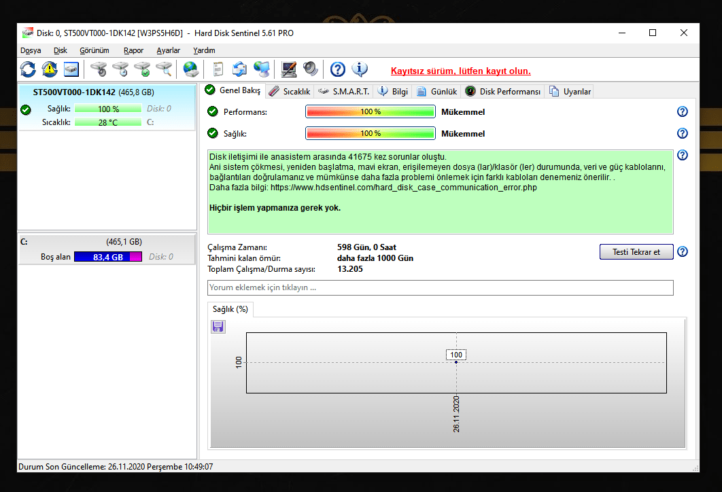Select the ST500VT000-1DK142 disk entry
This screenshot has height=492, width=722.
pyautogui.click(x=107, y=107)
